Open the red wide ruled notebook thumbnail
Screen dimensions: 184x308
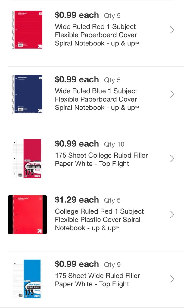click(x=27, y=30)
